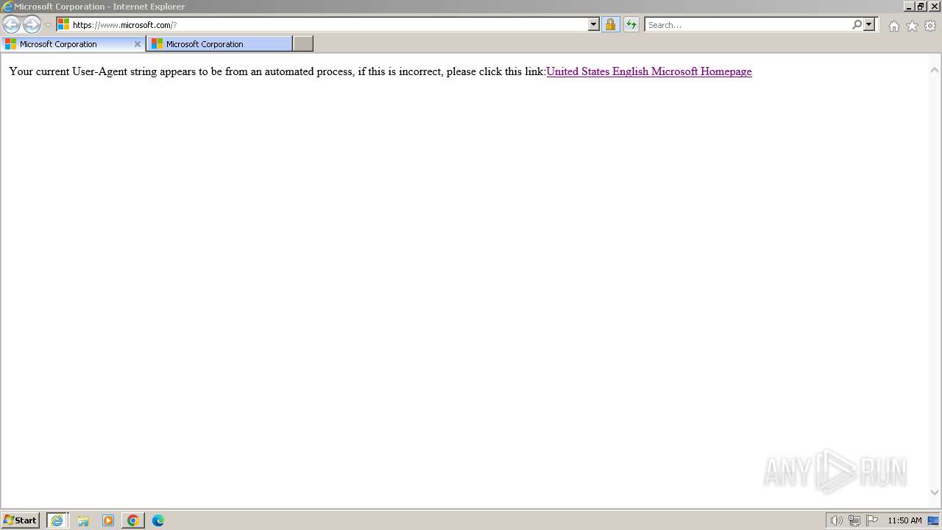Click the Internet Explorer title bar icon

click(x=7, y=6)
